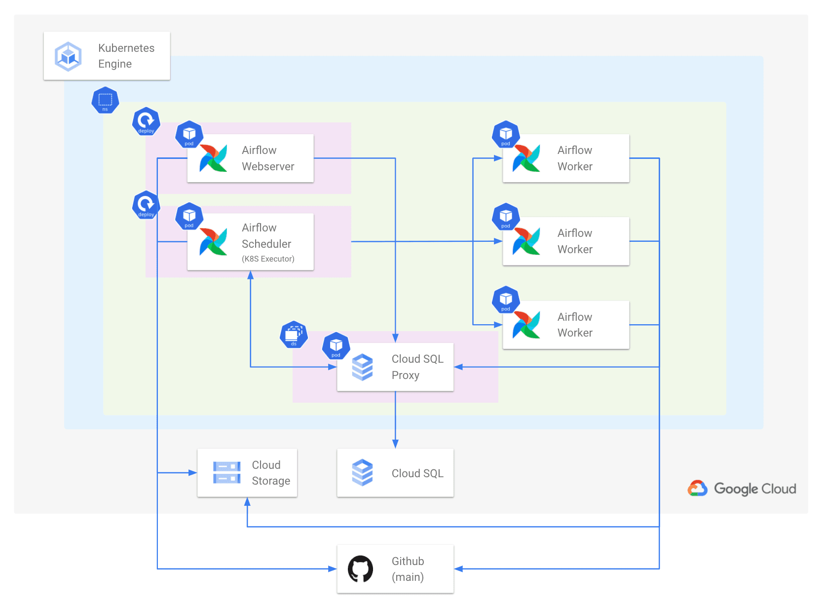Click the deploy icon beside Airflow Scheduler
The width and height of the screenshot is (824, 606).
tap(146, 205)
